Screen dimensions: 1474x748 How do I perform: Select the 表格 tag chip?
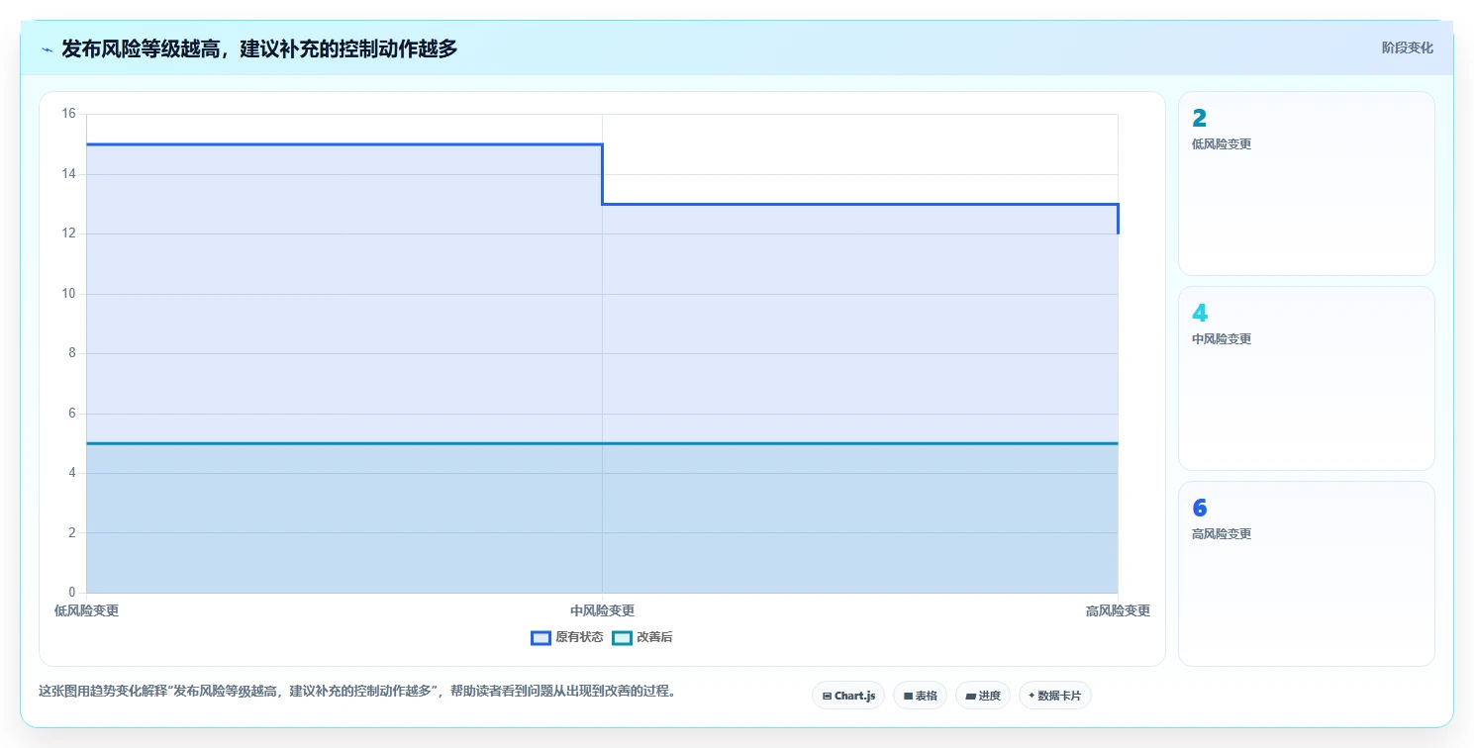pyautogui.click(x=920, y=696)
